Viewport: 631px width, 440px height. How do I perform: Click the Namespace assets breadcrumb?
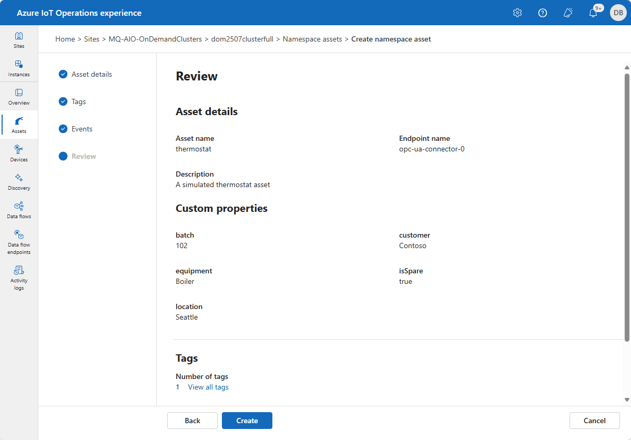click(x=312, y=39)
